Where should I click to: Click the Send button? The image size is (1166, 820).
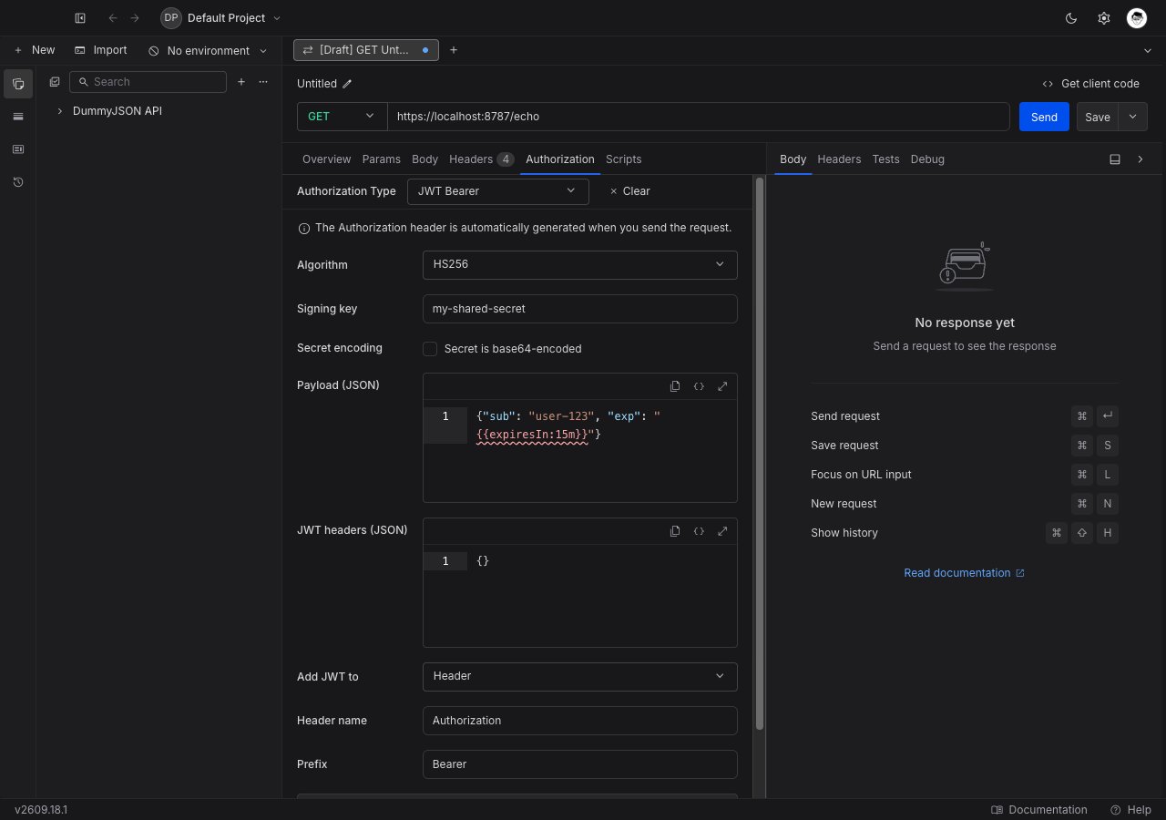click(x=1044, y=117)
